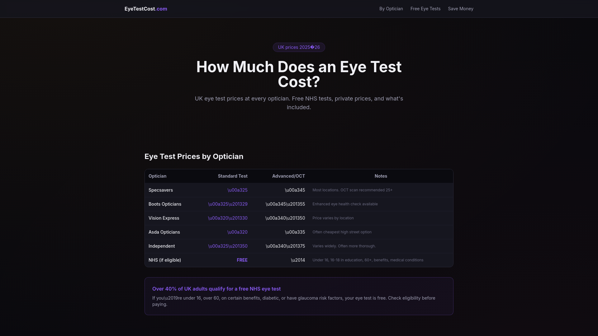Select the Asda Opticians row name
This screenshot has width=598, height=336.
[x=164, y=232]
